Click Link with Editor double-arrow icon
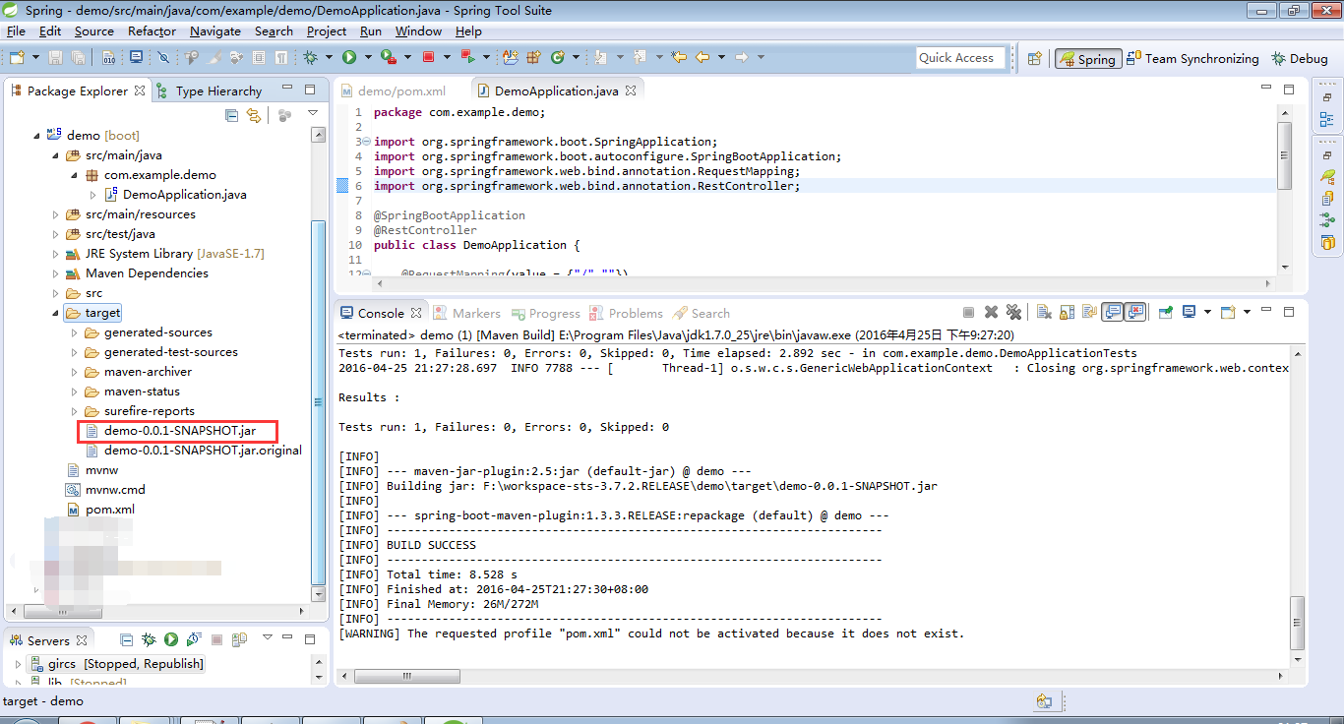The height and width of the screenshot is (724, 1344). coord(254,115)
